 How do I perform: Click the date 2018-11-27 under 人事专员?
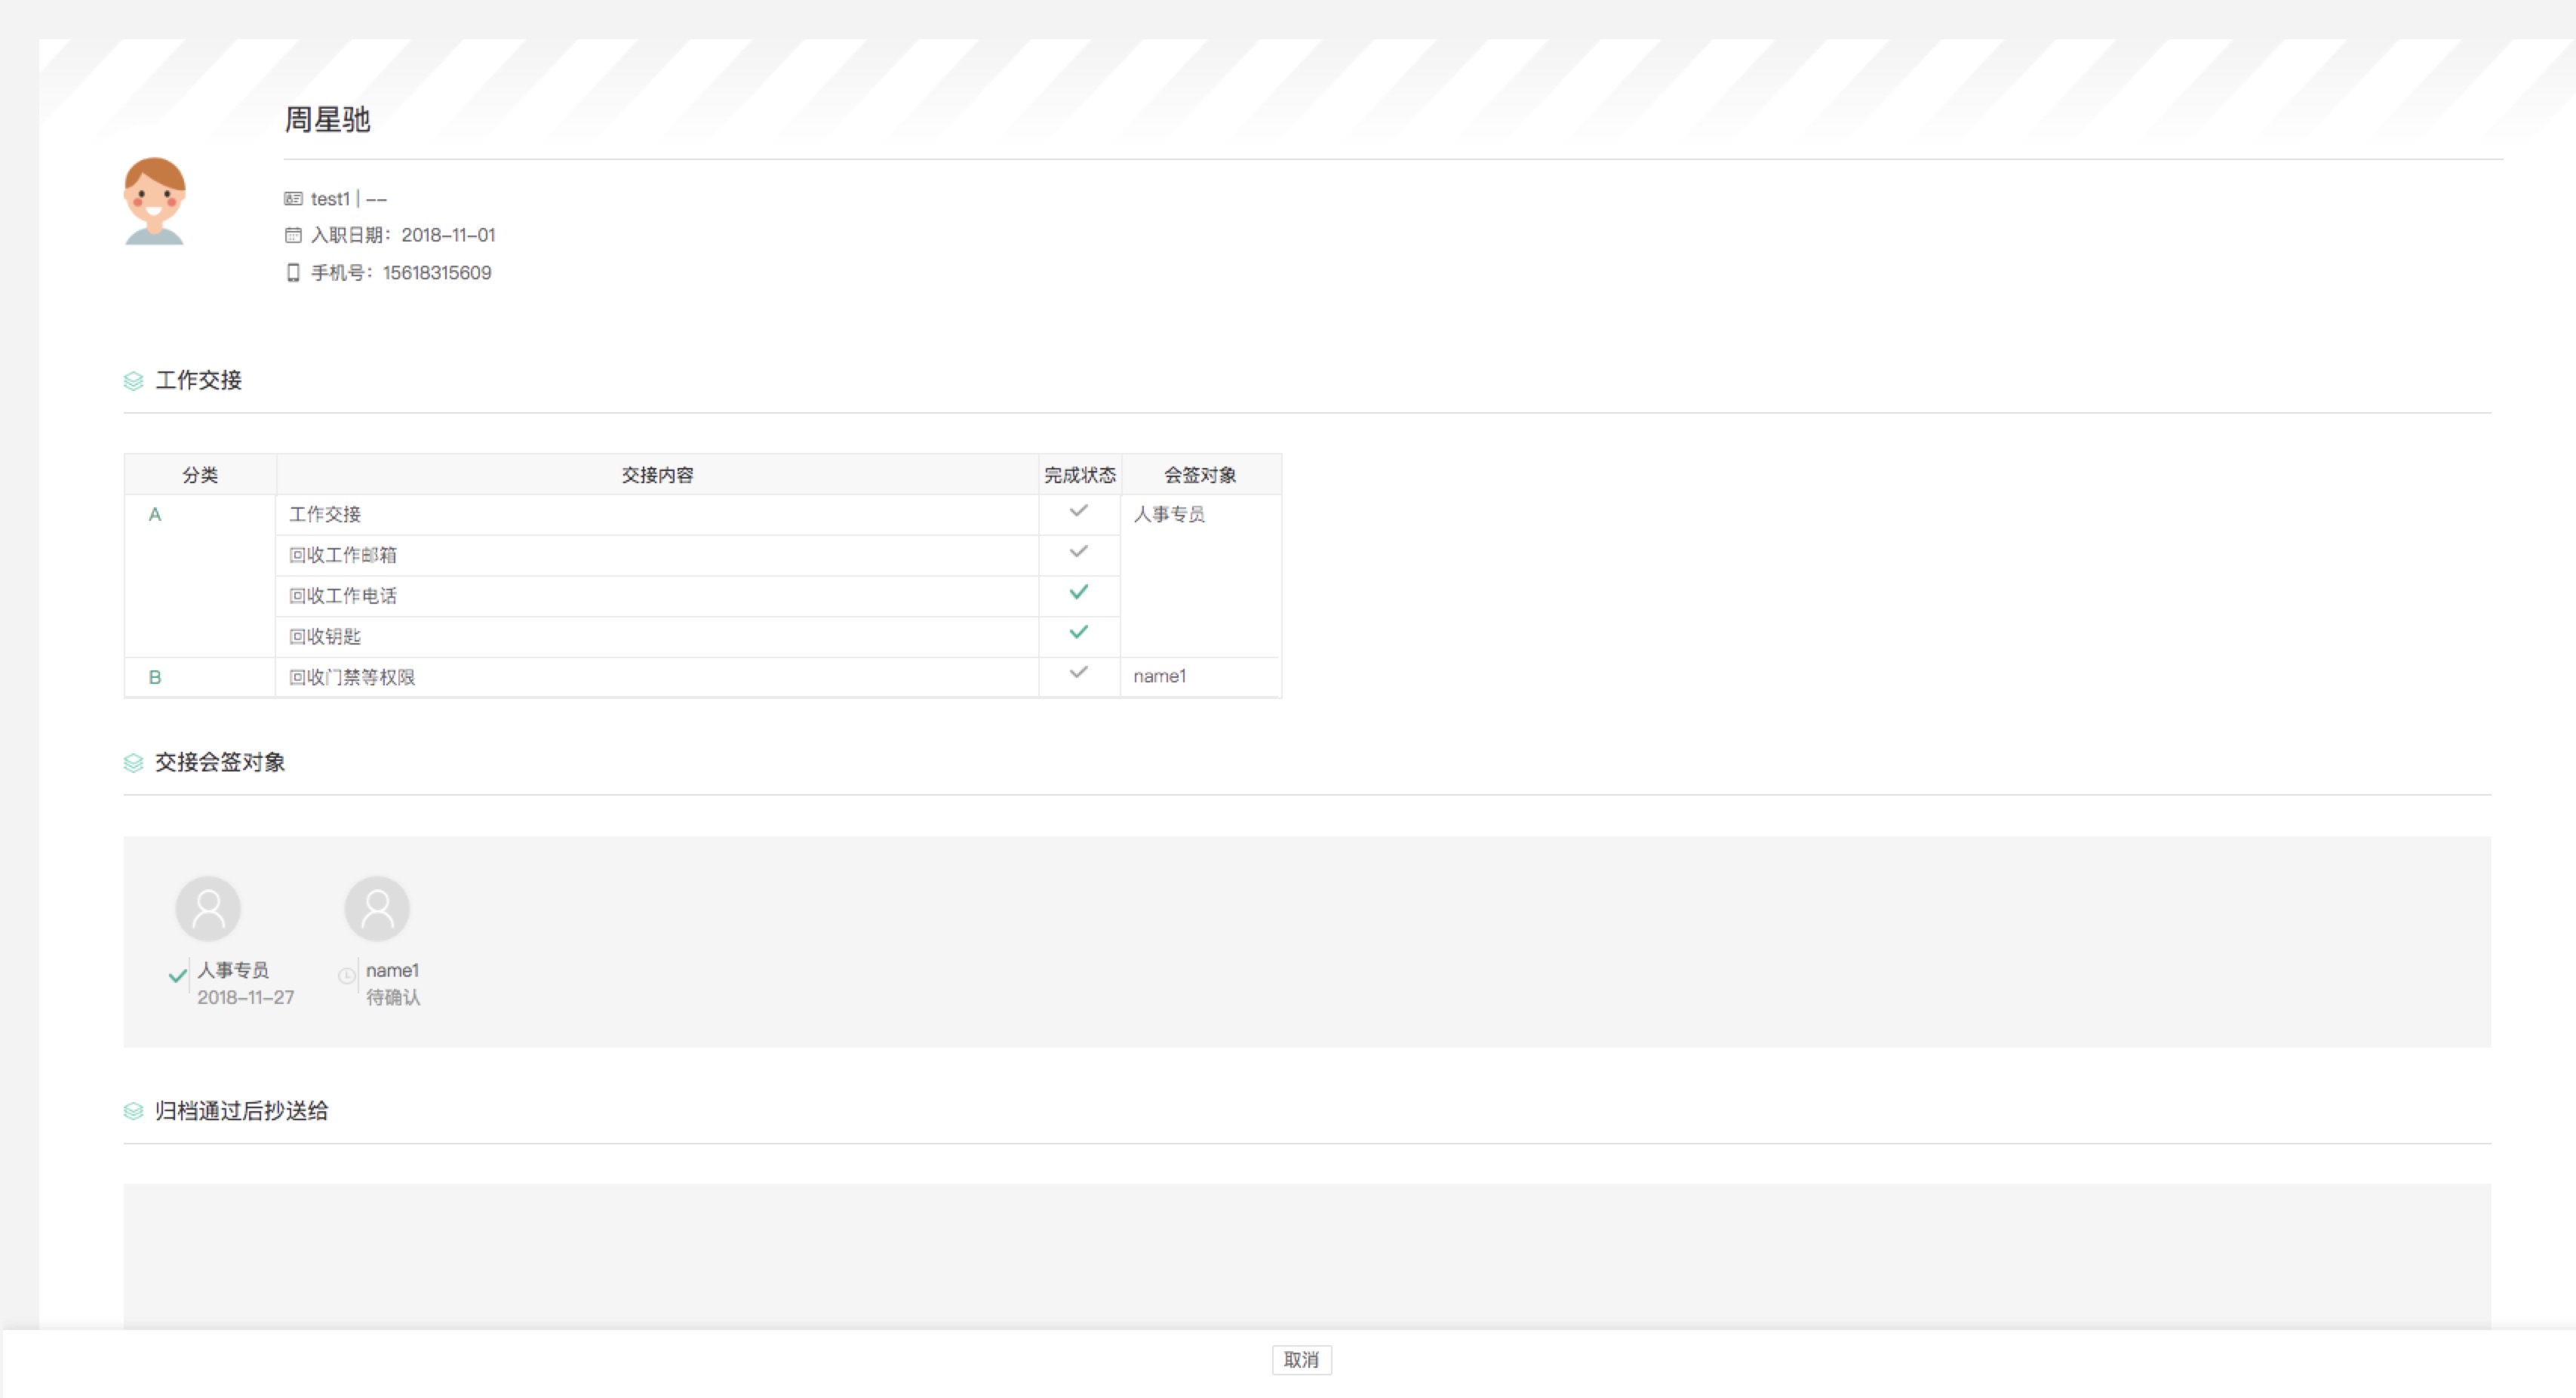pos(246,998)
